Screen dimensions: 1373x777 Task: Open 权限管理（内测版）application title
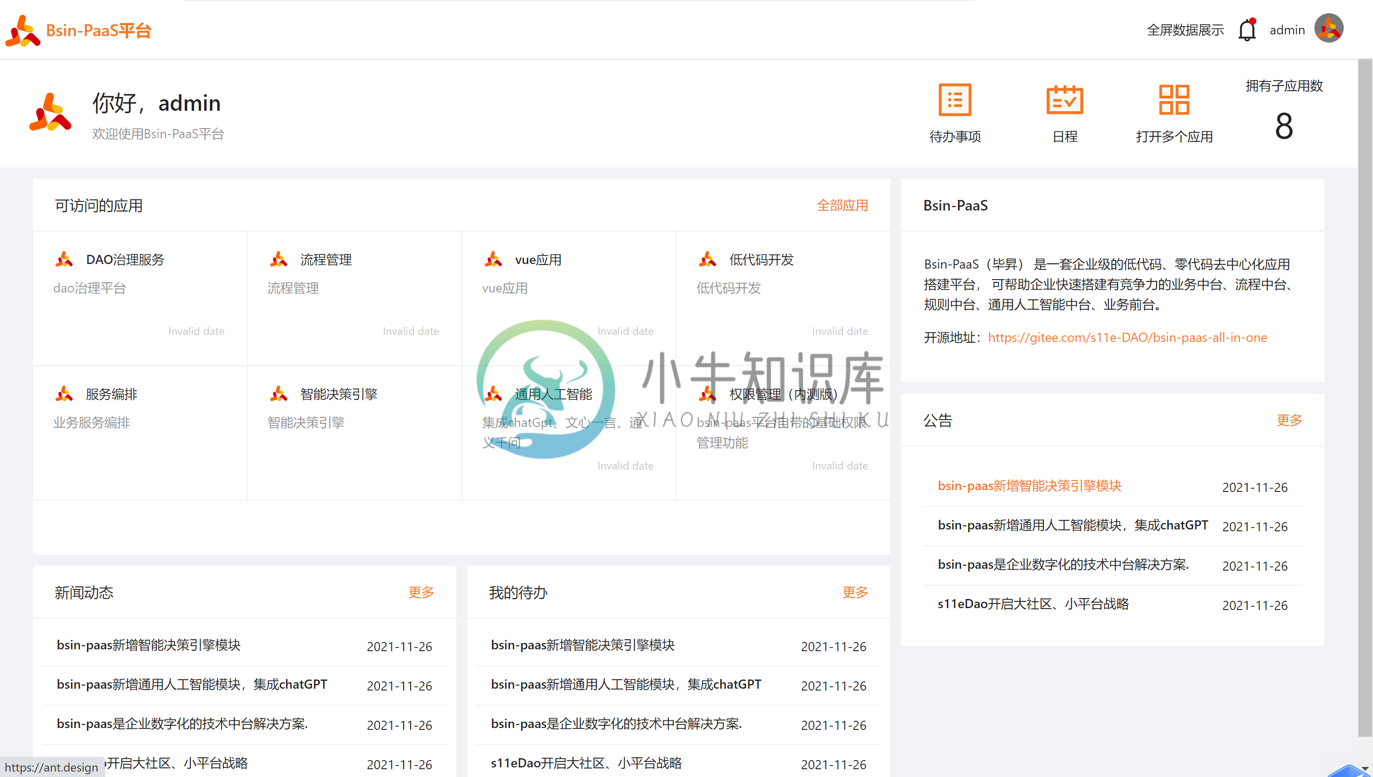784,394
